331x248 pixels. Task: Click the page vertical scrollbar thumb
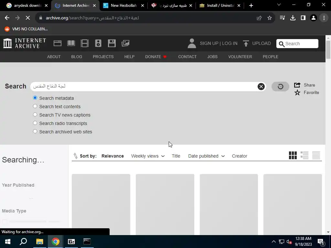pyautogui.click(x=328, y=49)
